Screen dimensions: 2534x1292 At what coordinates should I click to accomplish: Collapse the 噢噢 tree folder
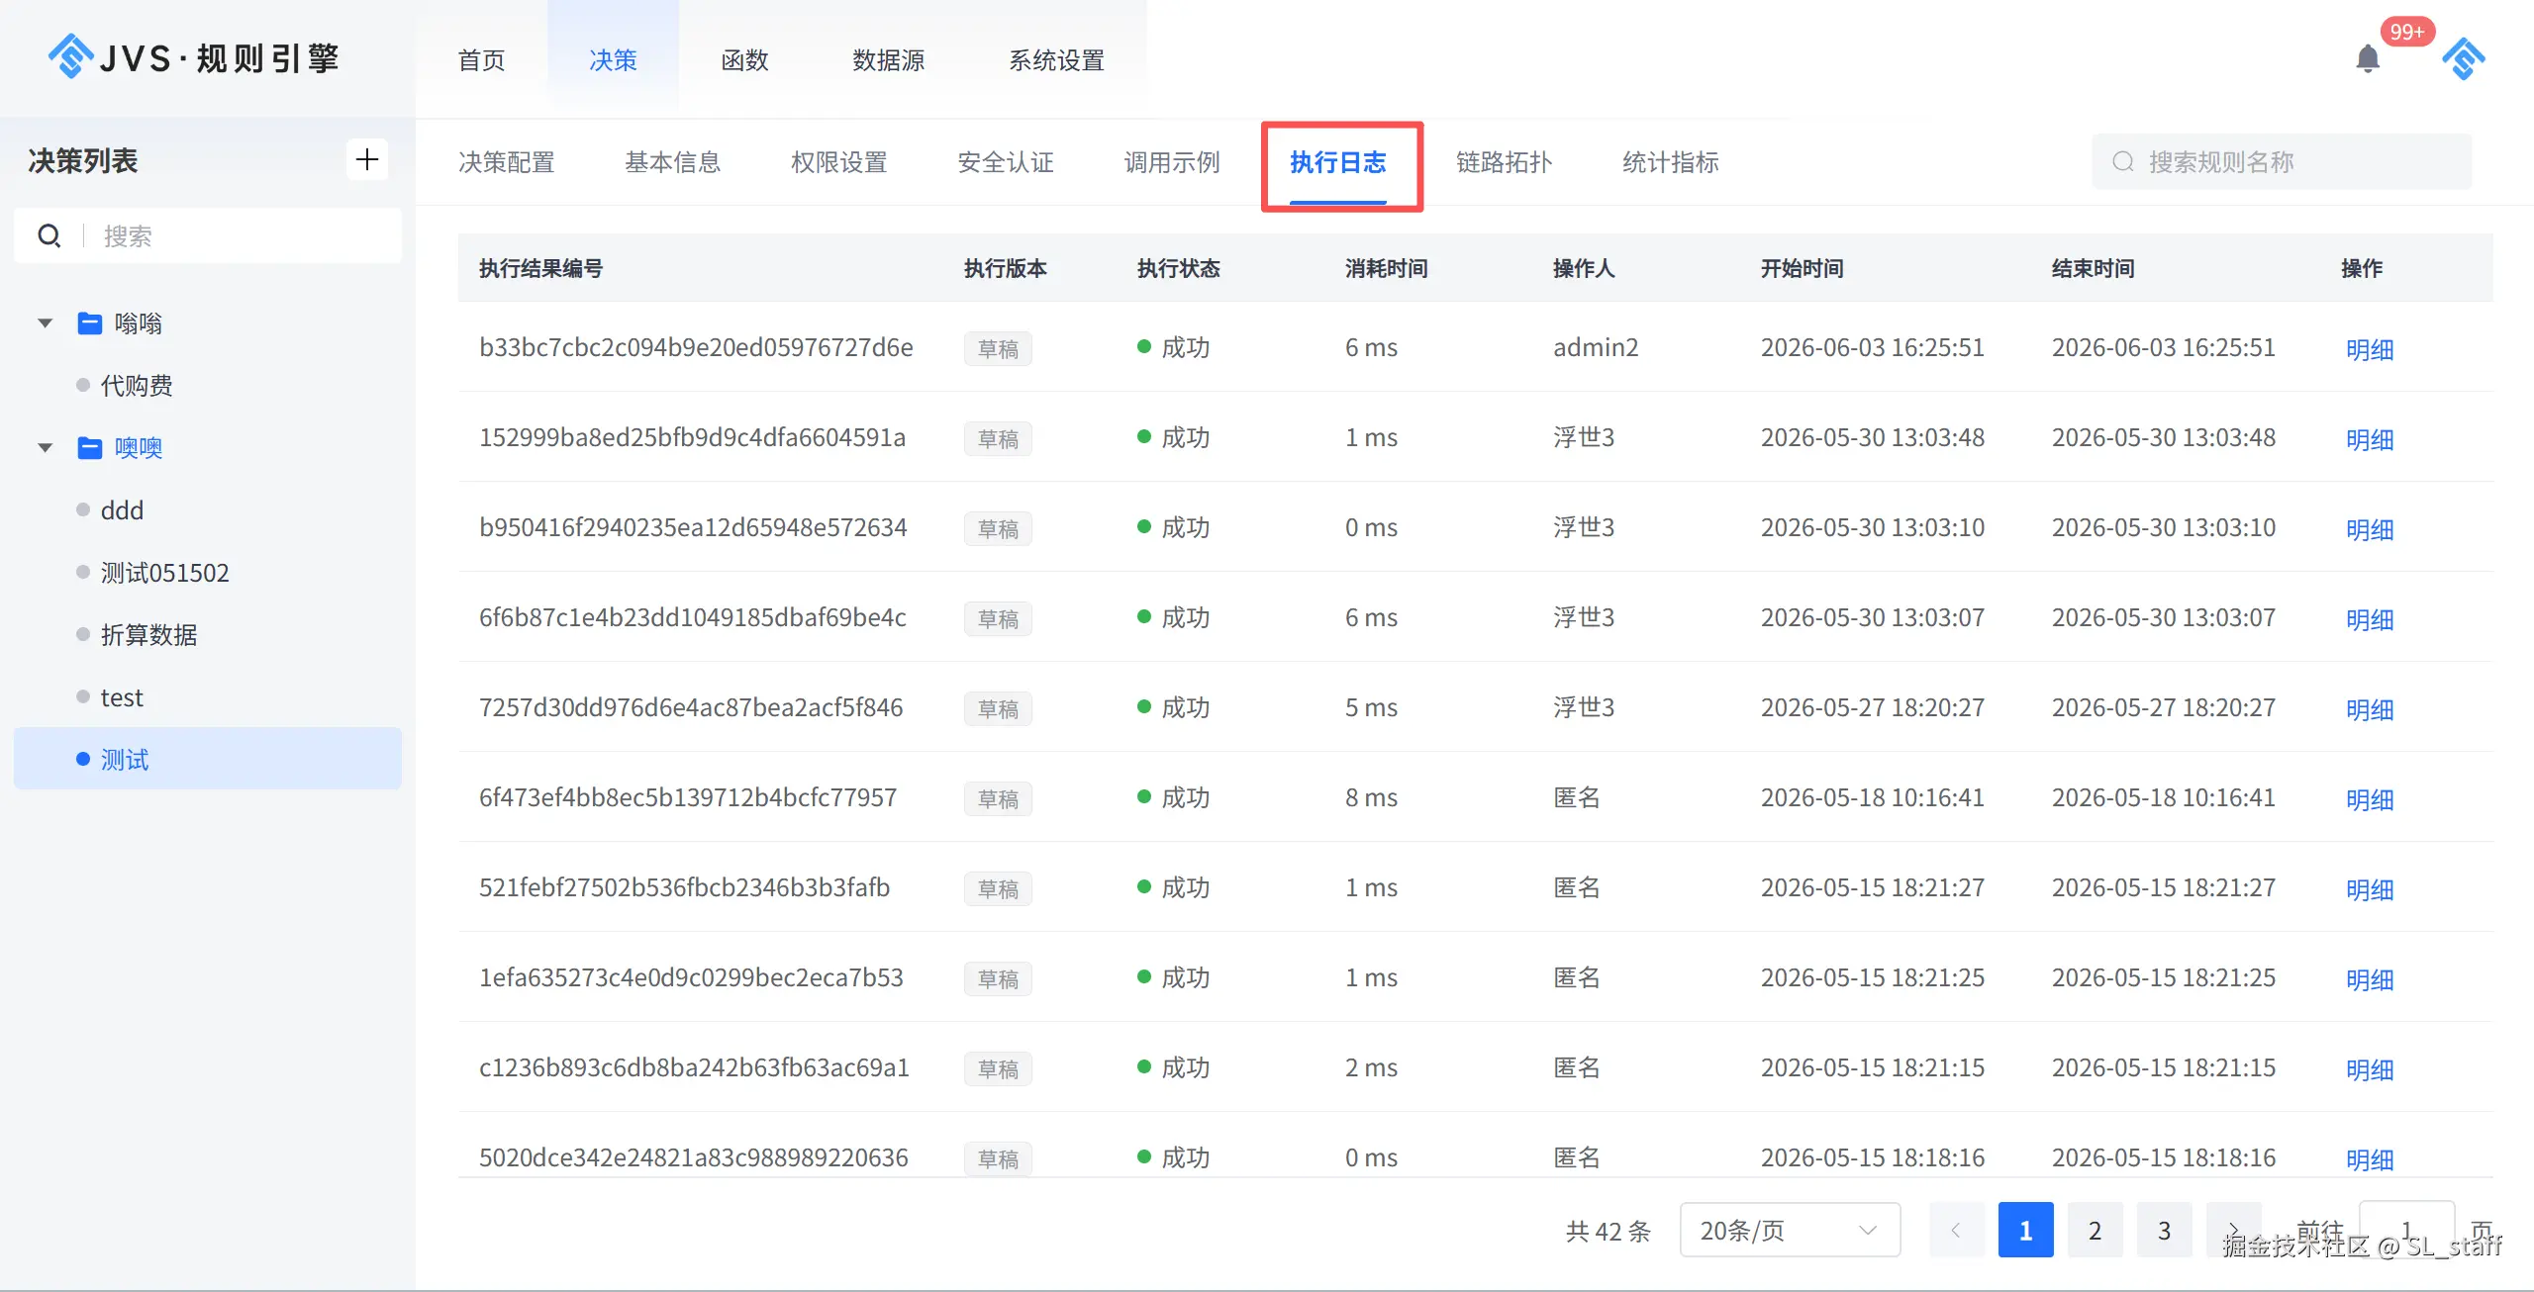[45, 448]
